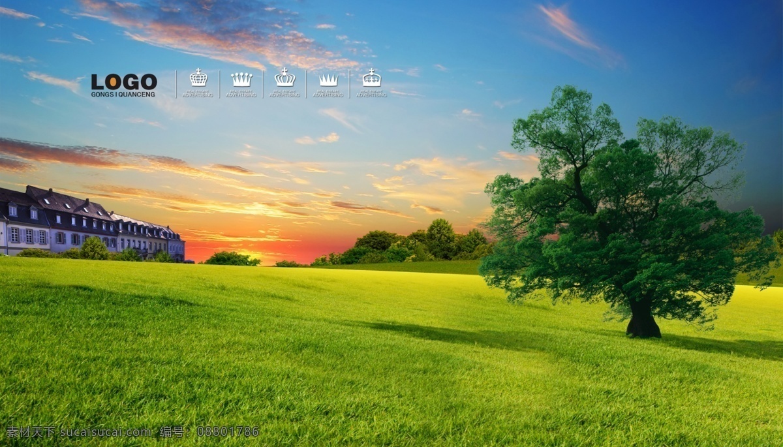
Task: Click the first crown icon with grid pattern
Action: (x=198, y=78)
